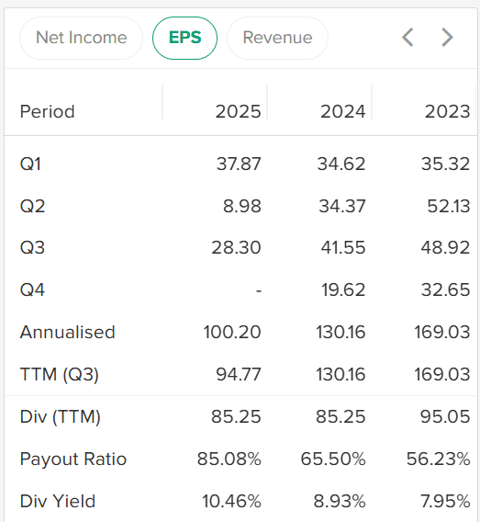
Task: Click the Period column header
Action: point(47,111)
